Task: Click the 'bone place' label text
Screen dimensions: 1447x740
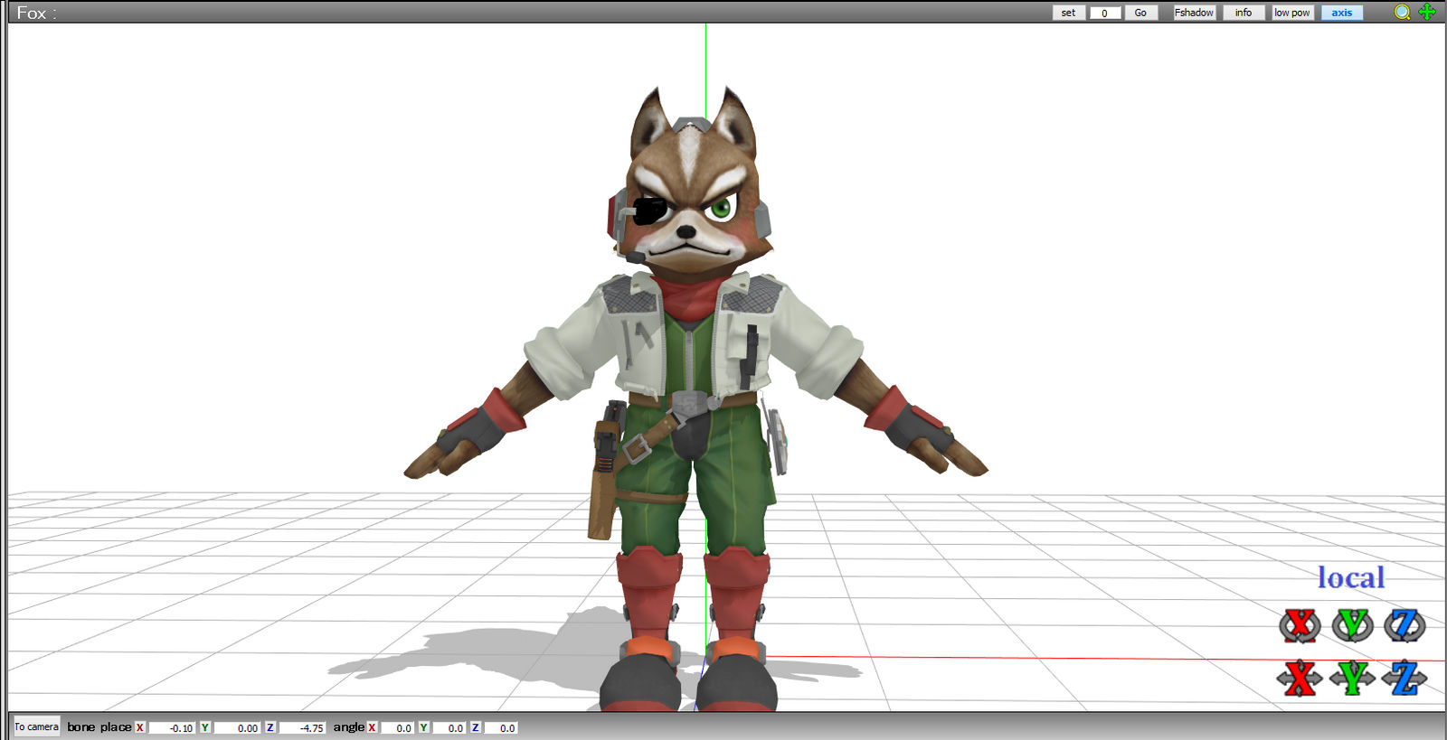Action: coord(99,726)
